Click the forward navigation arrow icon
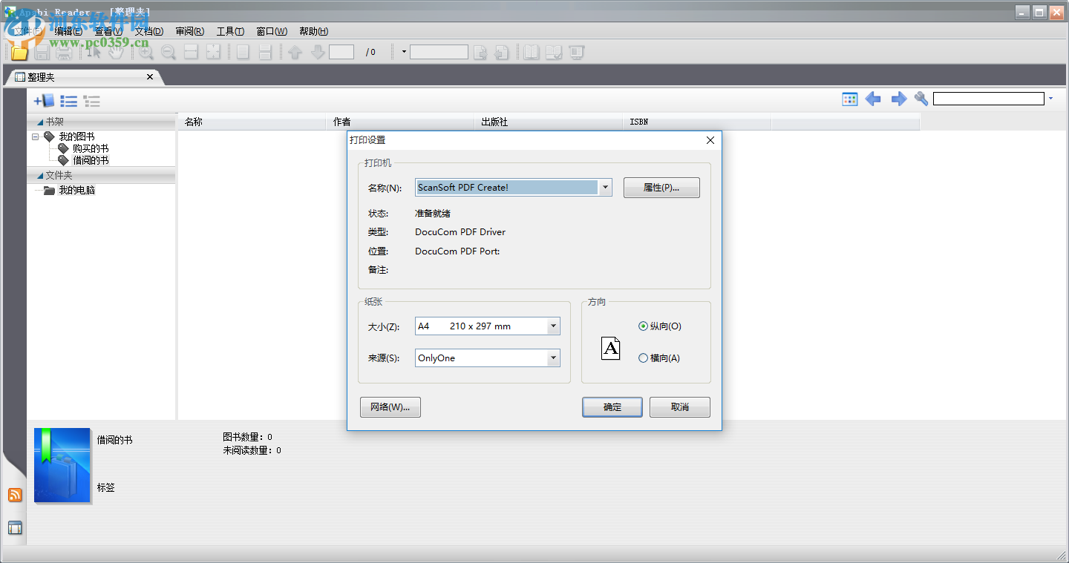The width and height of the screenshot is (1069, 563). pos(898,98)
